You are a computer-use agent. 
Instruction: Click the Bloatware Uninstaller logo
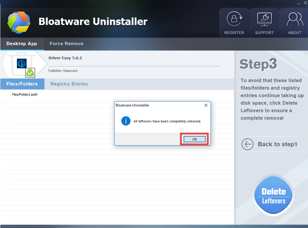(x=19, y=22)
